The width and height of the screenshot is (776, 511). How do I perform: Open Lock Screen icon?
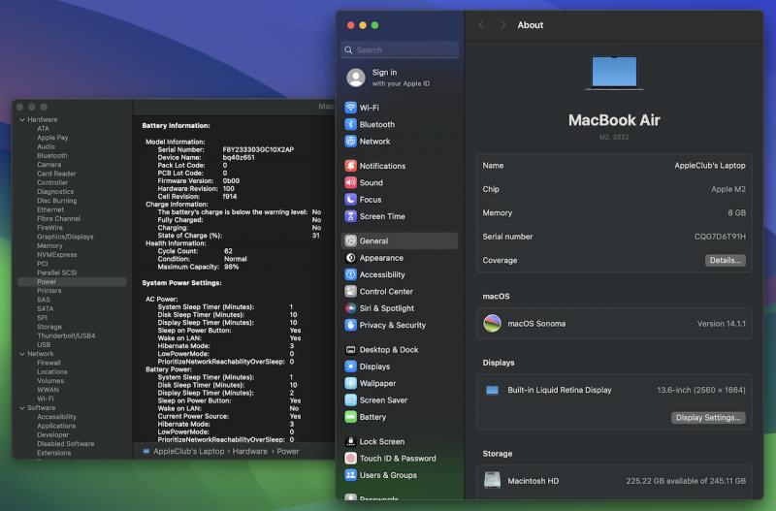pyautogui.click(x=350, y=442)
